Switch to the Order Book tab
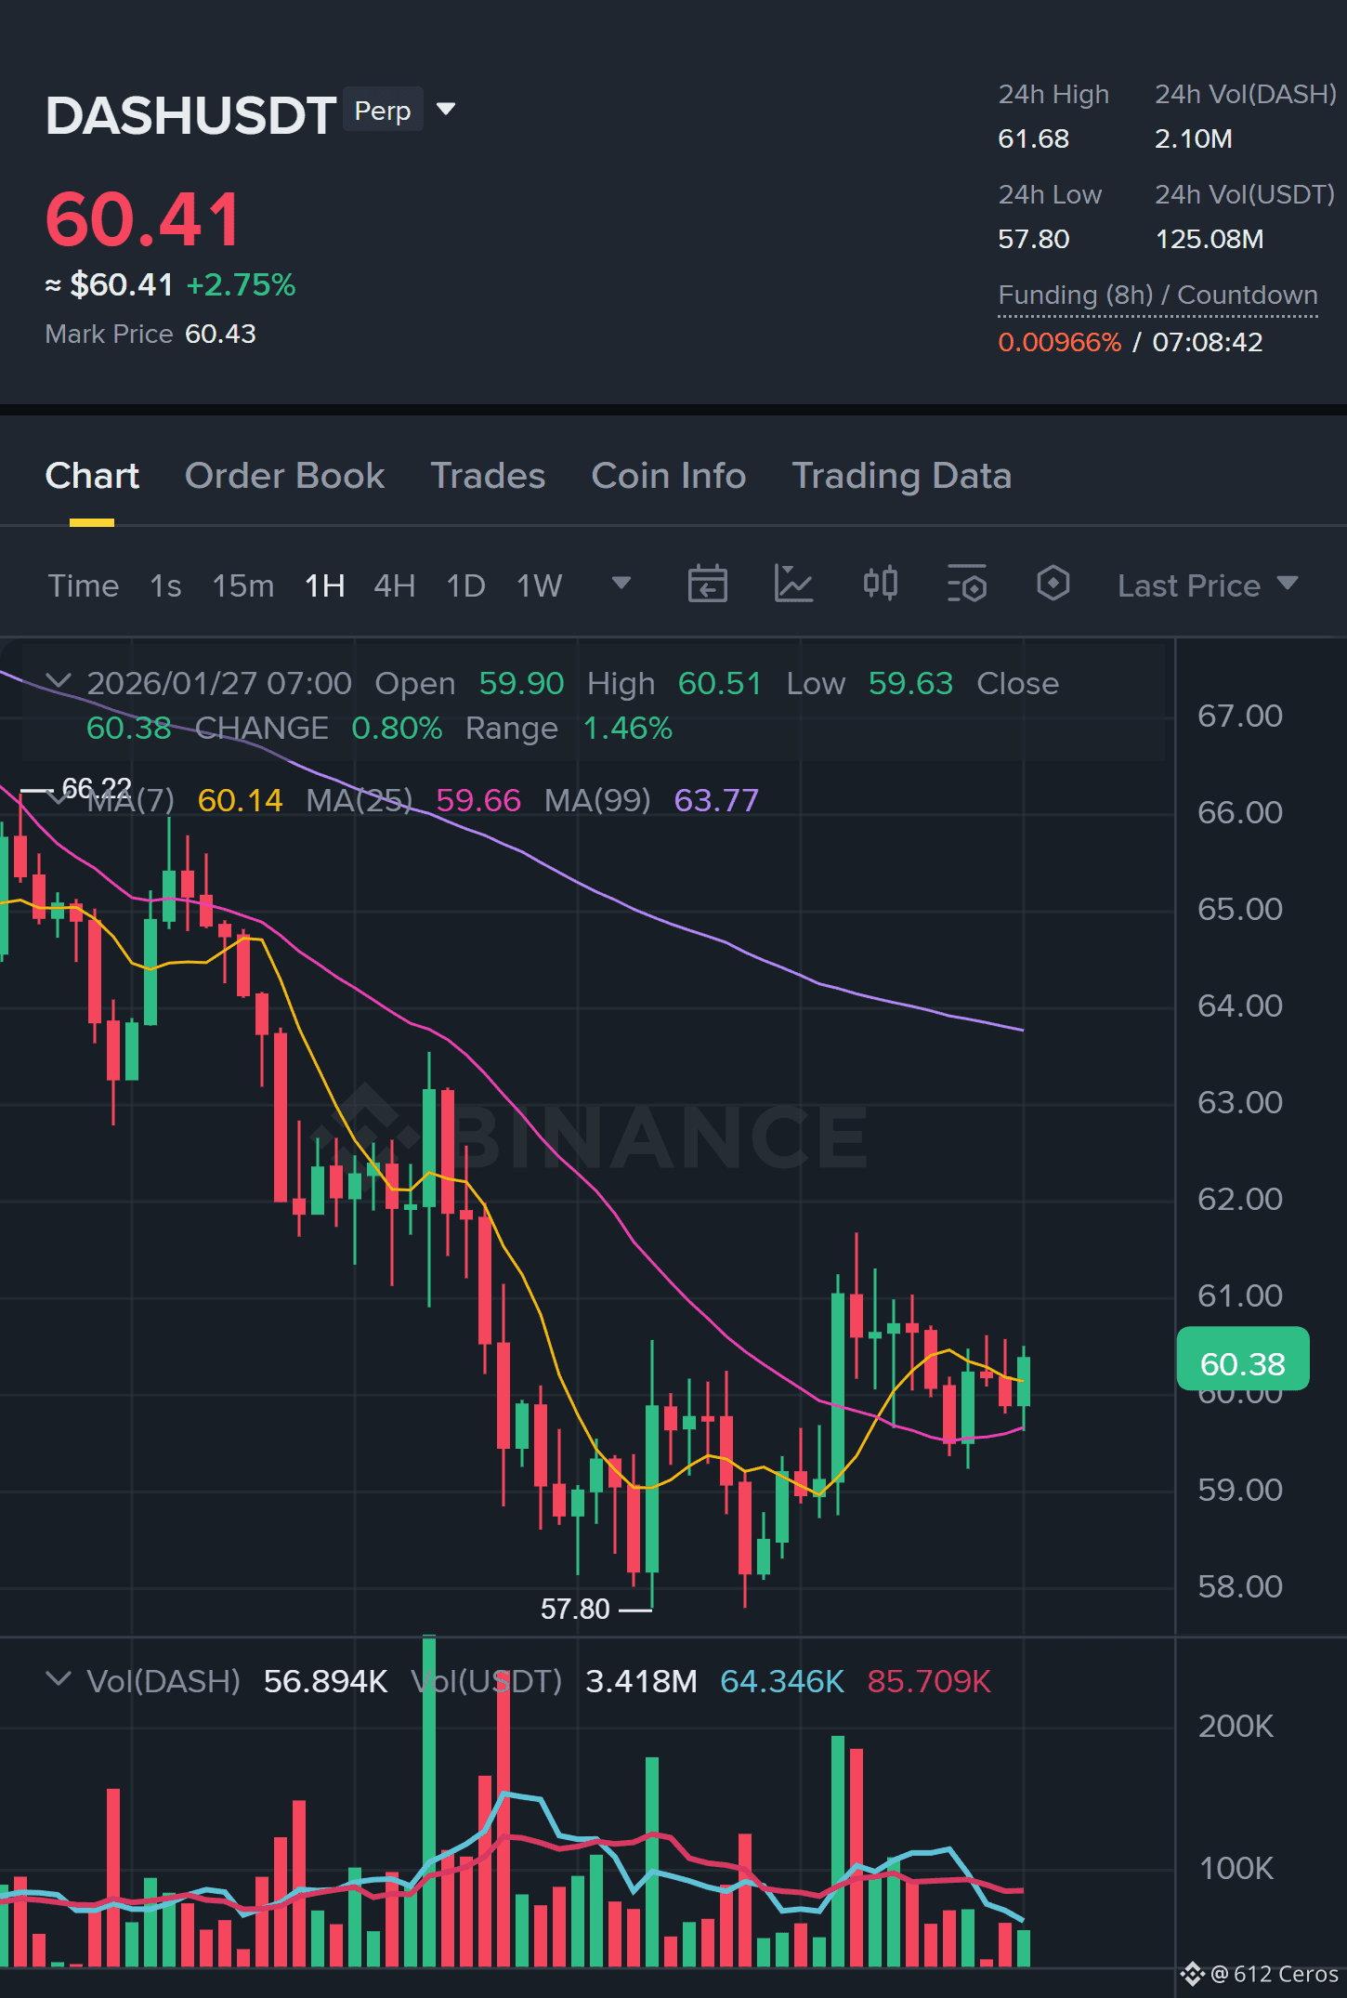Viewport: 1347px width, 1998px height. coord(284,476)
